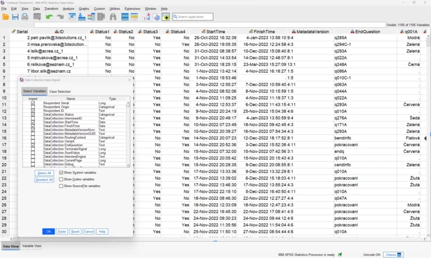This screenshot has height=258, width=431.
Task: Click the Deselect All button
Action: point(44,180)
